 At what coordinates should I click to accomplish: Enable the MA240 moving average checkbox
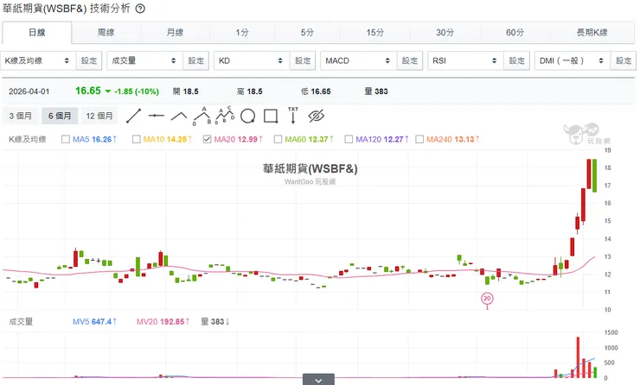point(419,139)
